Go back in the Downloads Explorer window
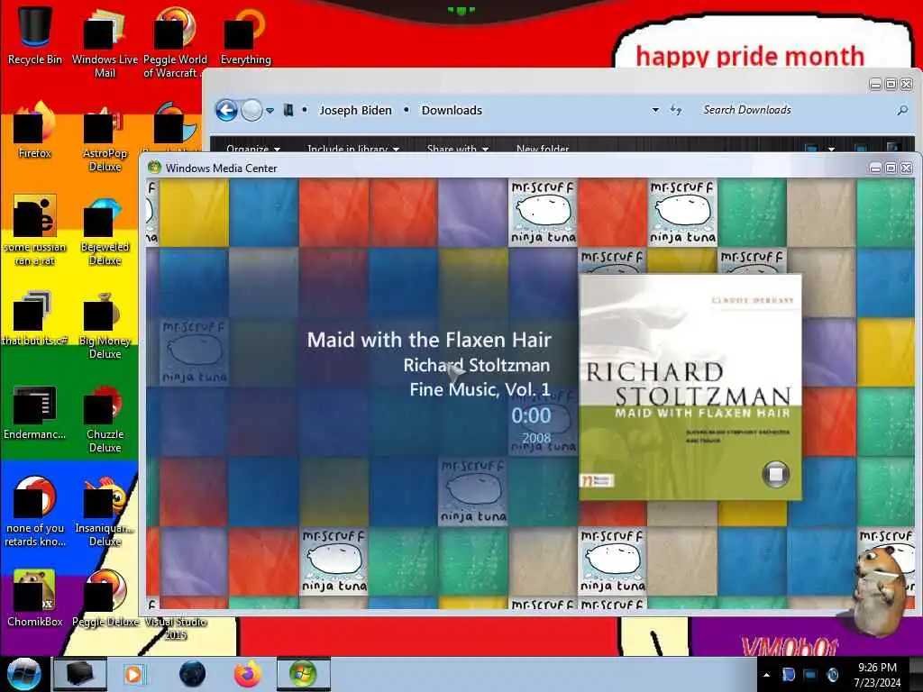Screen dimensions: 923x692 (226, 110)
